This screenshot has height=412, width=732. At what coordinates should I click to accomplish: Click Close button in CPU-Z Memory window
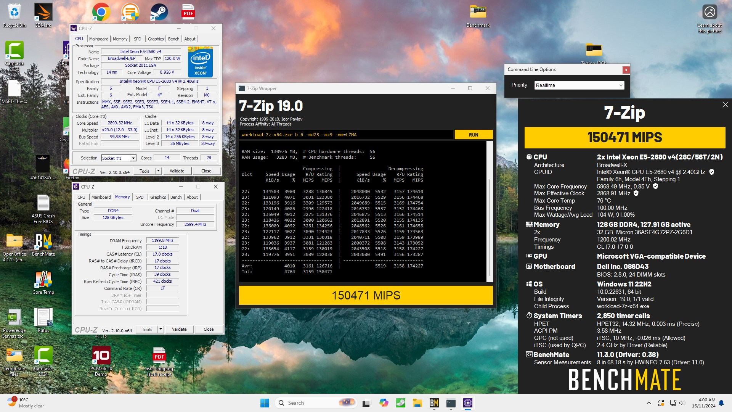(209, 329)
